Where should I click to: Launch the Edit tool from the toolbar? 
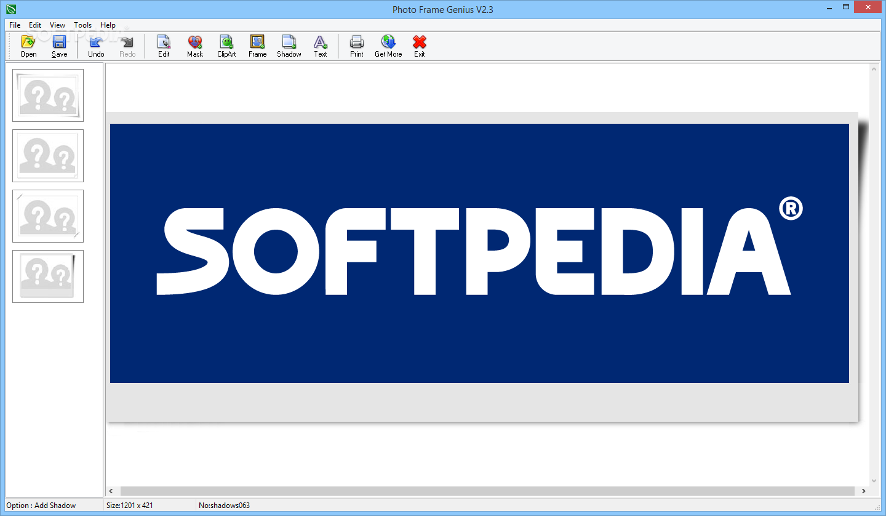164,46
